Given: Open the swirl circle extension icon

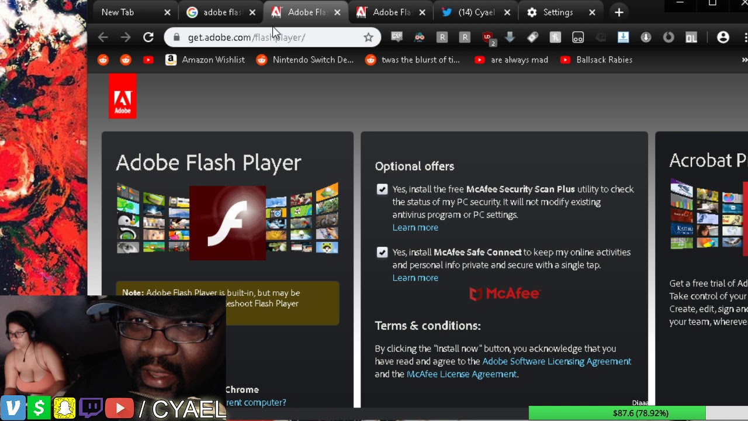Looking at the screenshot, I should pos(669,37).
